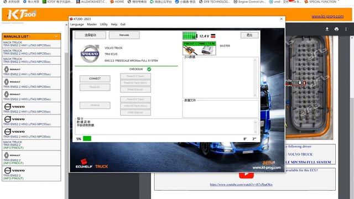Viewport: 354px width, 199px height.
Task: Open MACK TRUCK TRW EMS2.2 HW3 manual
Action: point(32,60)
